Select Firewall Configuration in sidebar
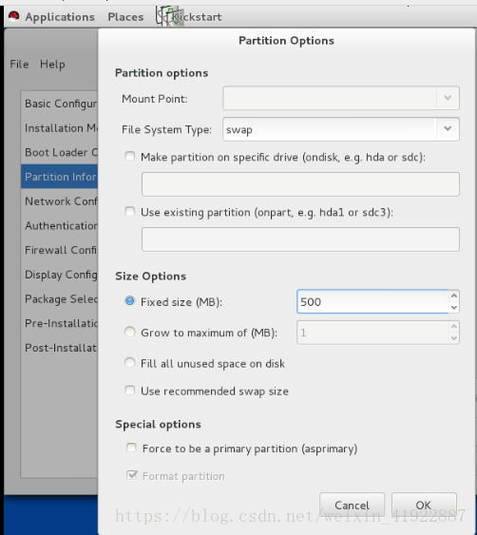 tap(59, 250)
